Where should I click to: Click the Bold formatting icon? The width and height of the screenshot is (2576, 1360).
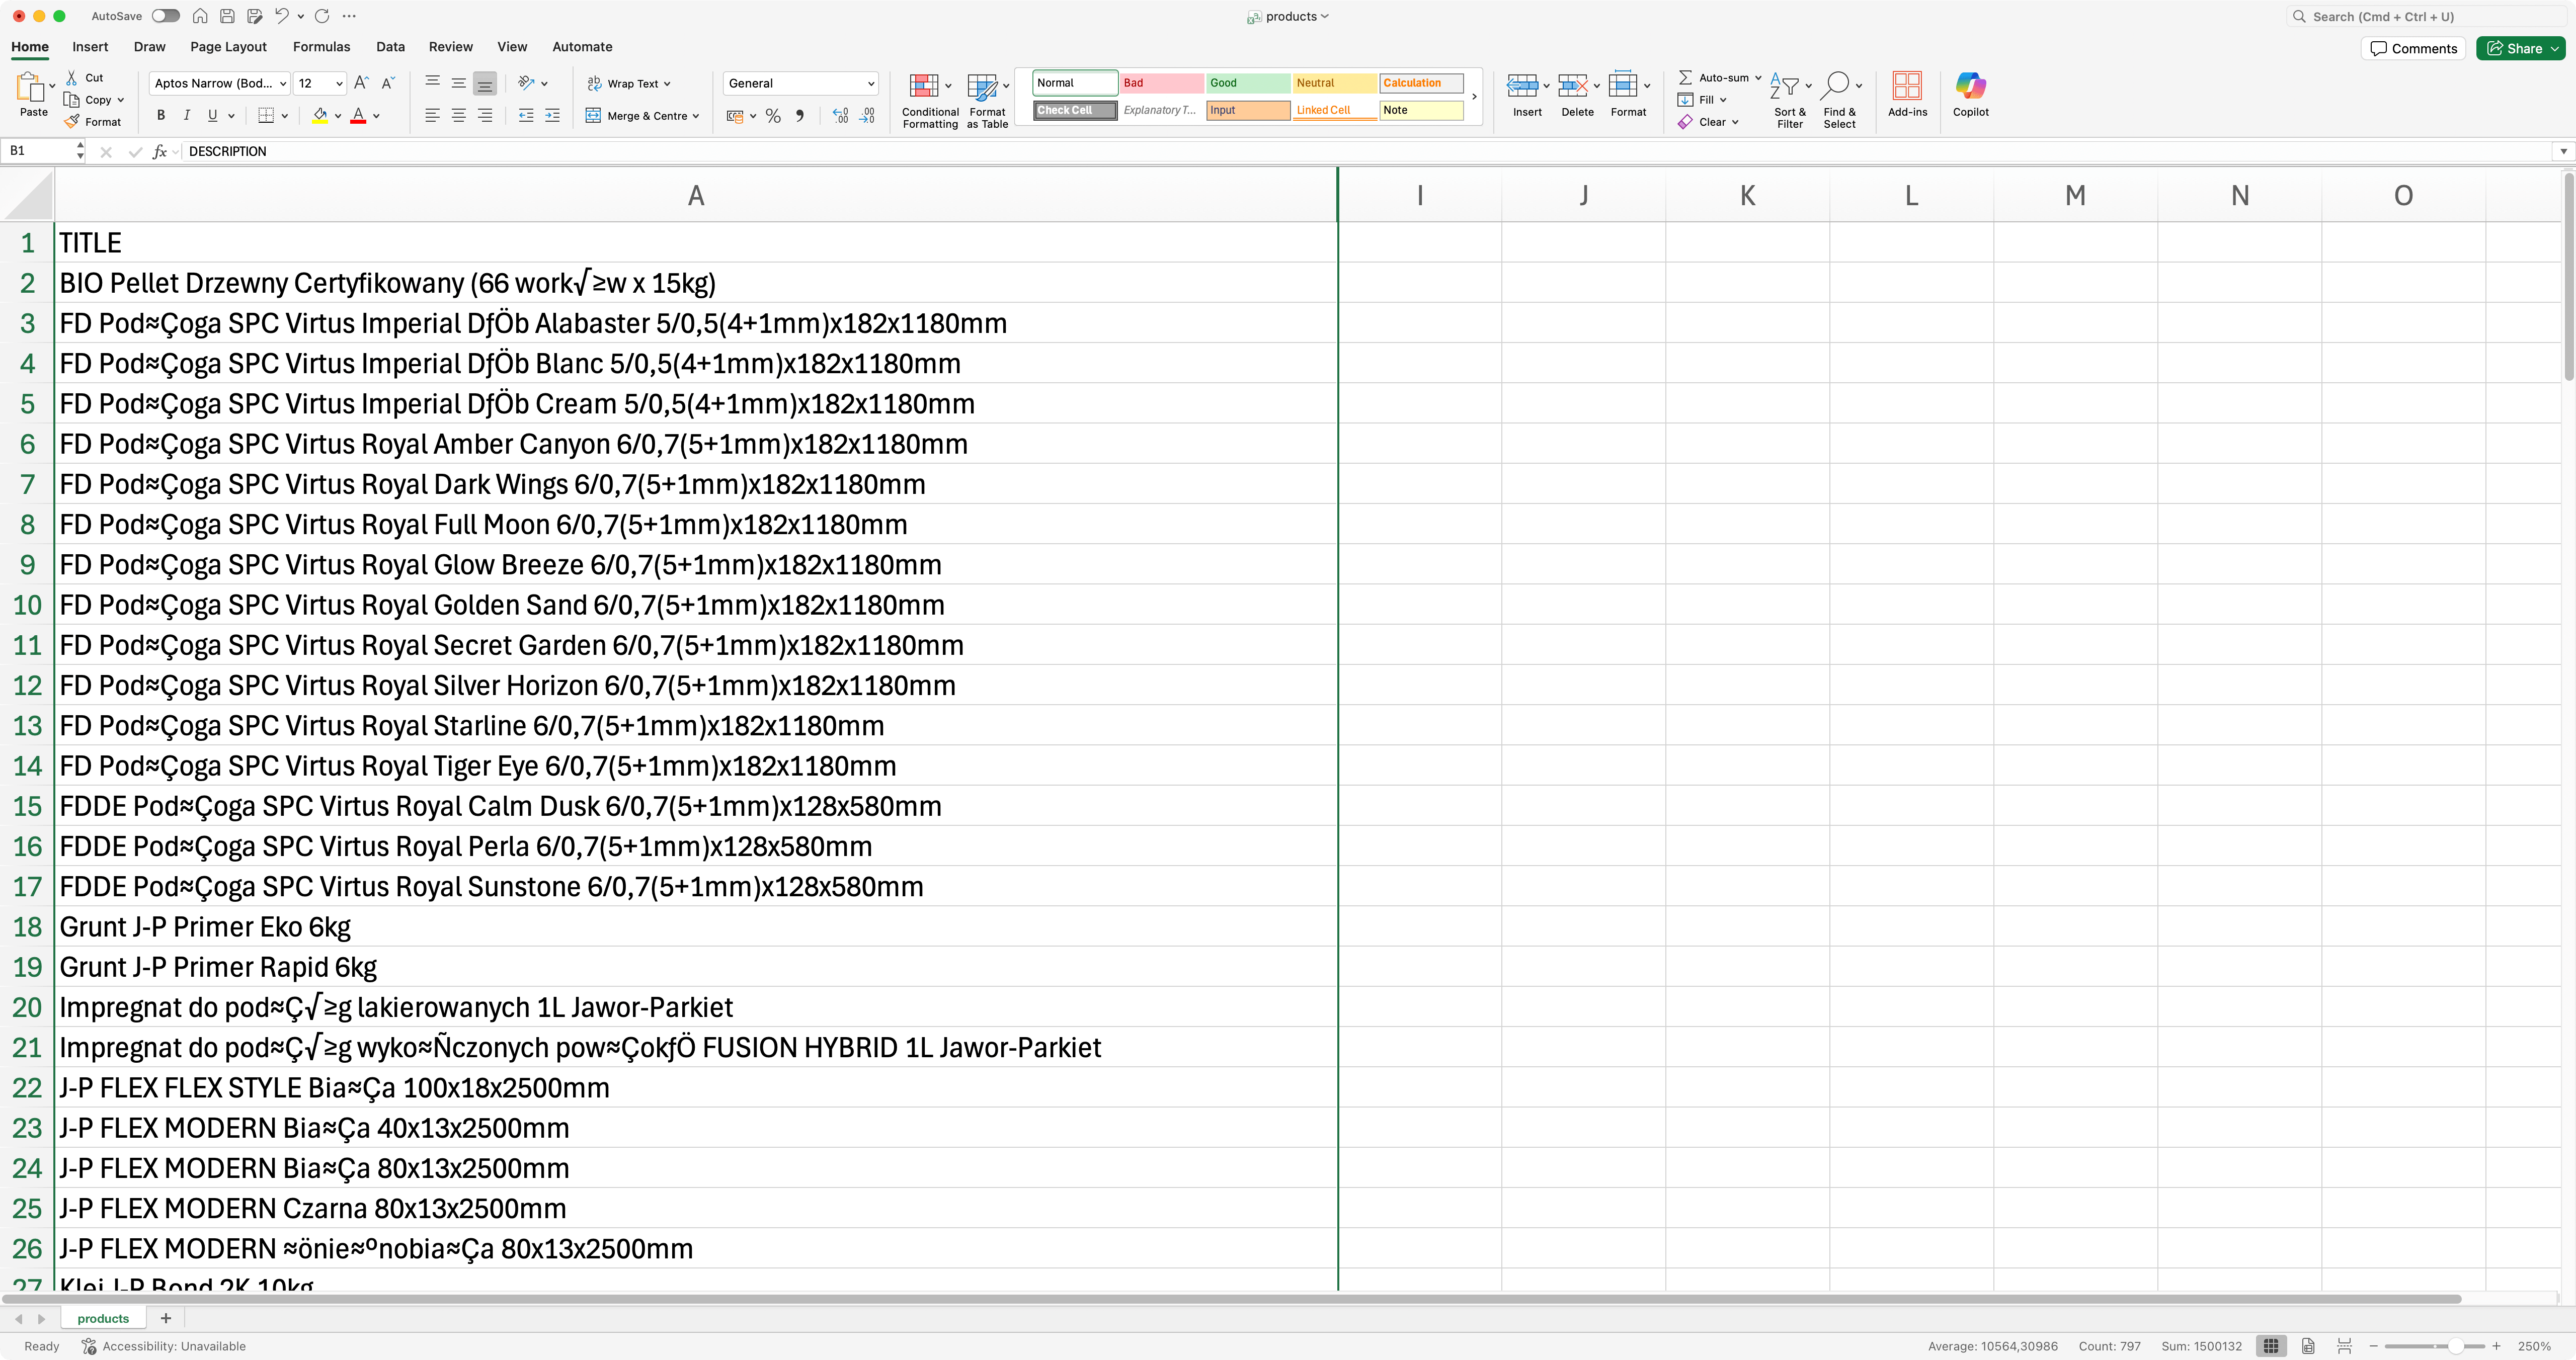[161, 116]
